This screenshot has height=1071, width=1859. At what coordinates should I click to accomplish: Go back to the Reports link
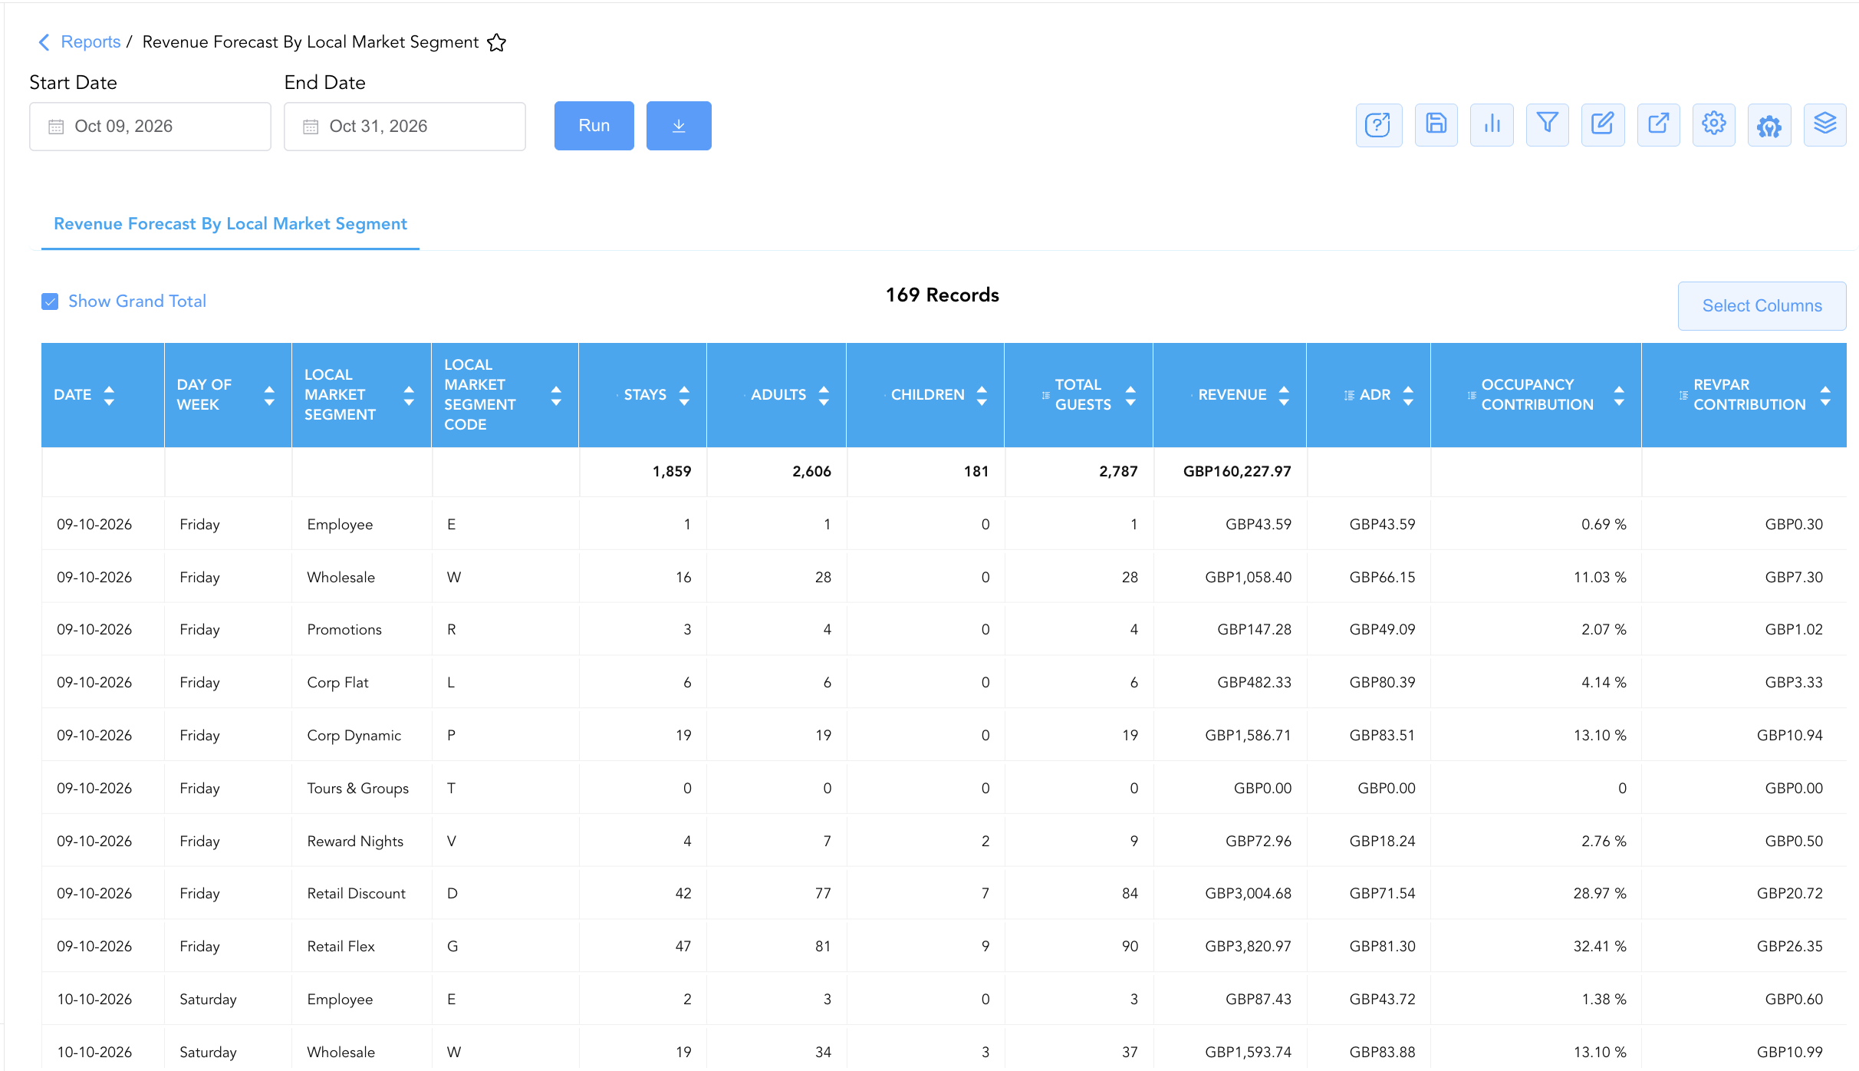click(x=90, y=42)
